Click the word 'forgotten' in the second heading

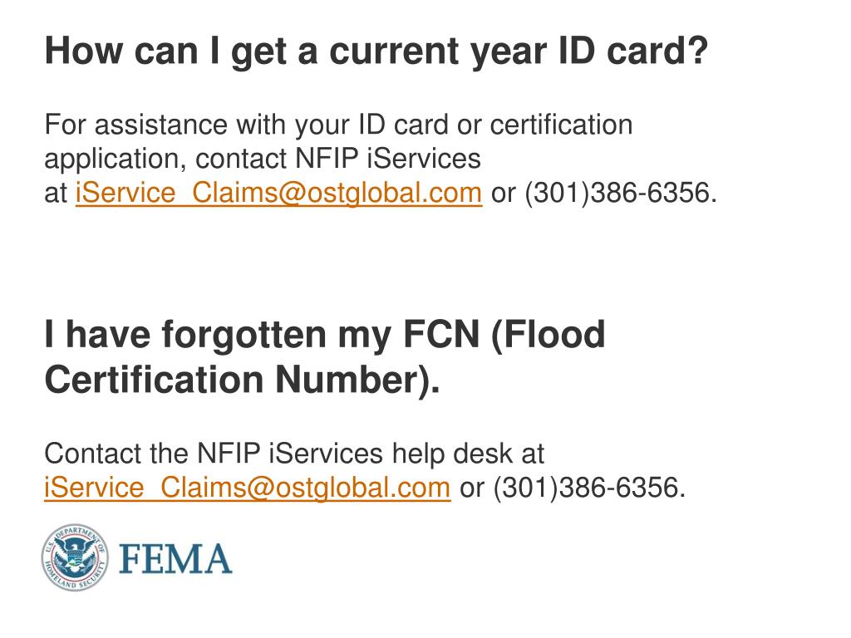click(x=244, y=335)
